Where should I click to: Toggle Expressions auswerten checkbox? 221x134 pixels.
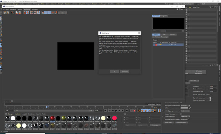(210, 98)
